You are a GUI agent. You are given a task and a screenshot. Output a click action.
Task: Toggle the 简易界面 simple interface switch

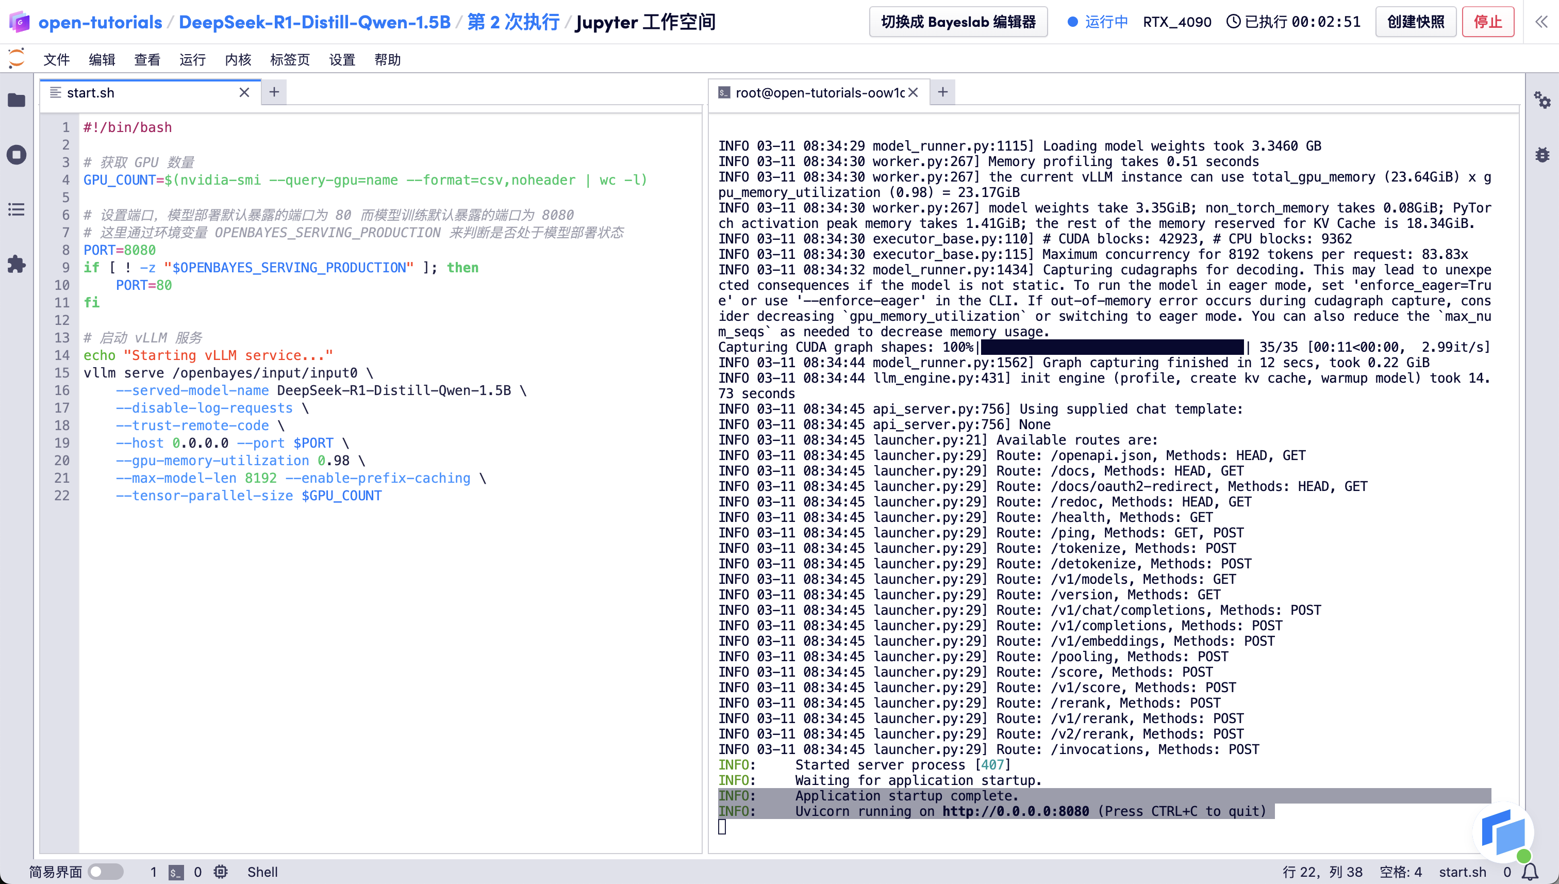coord(106,872)
